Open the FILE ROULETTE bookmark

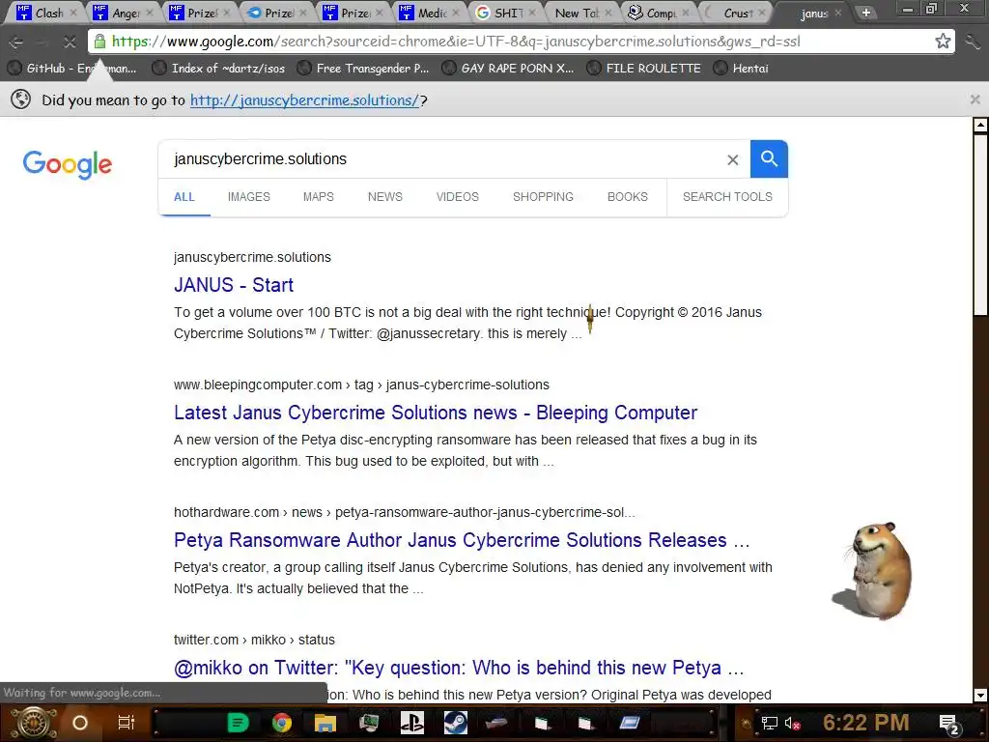[644, 69]
